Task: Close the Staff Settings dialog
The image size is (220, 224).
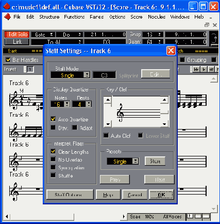Action: [x=171, y=51]
